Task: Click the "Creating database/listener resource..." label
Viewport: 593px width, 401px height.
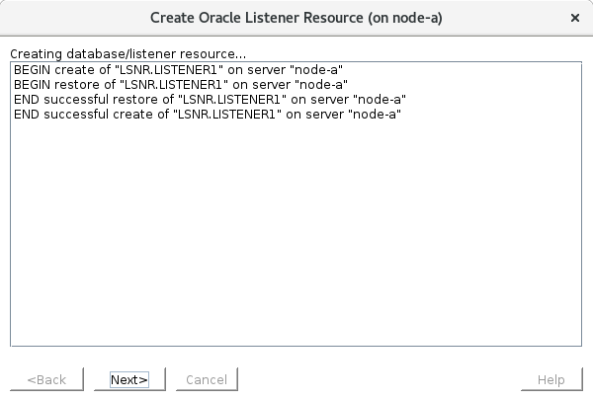Action: (x=127, y=52)
